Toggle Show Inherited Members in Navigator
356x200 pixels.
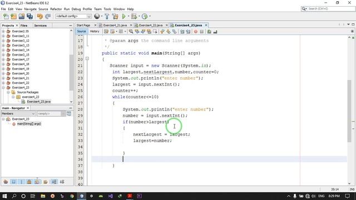6,182
